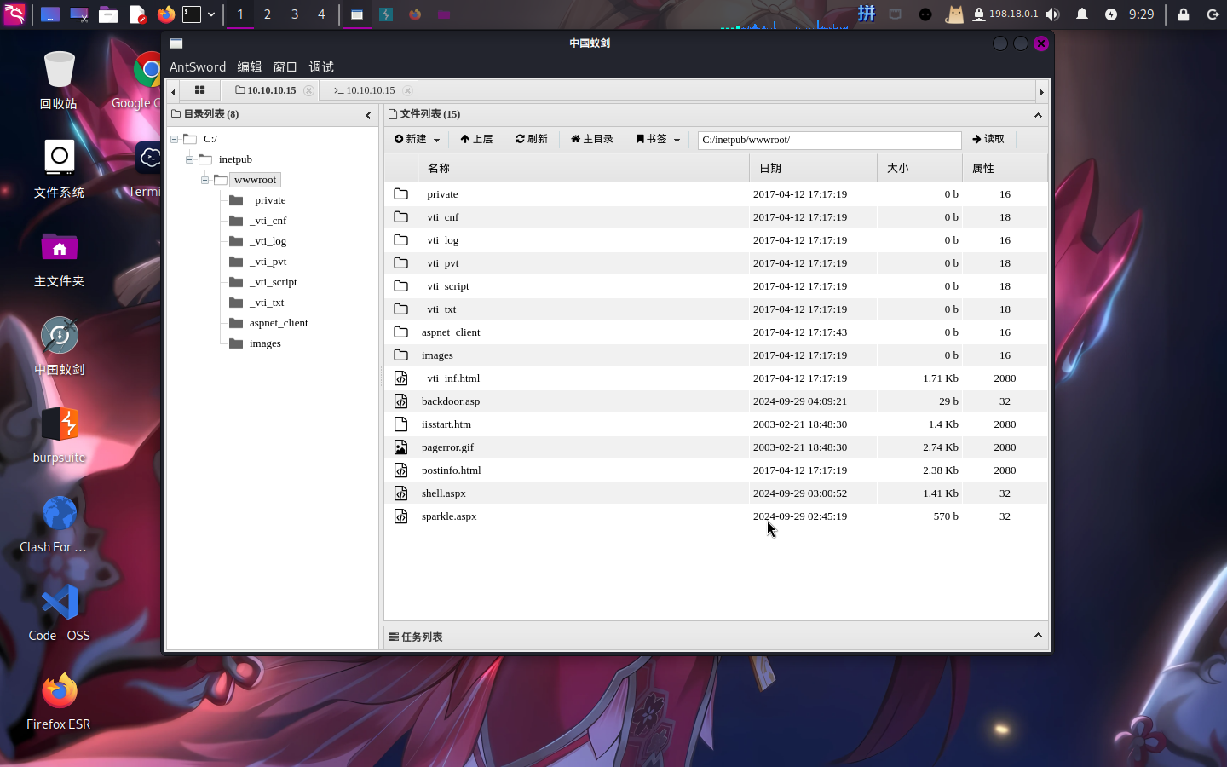The image size is (1227, 767).
Task: Collapse the C:/ tree node
Action: coord(174,139)
